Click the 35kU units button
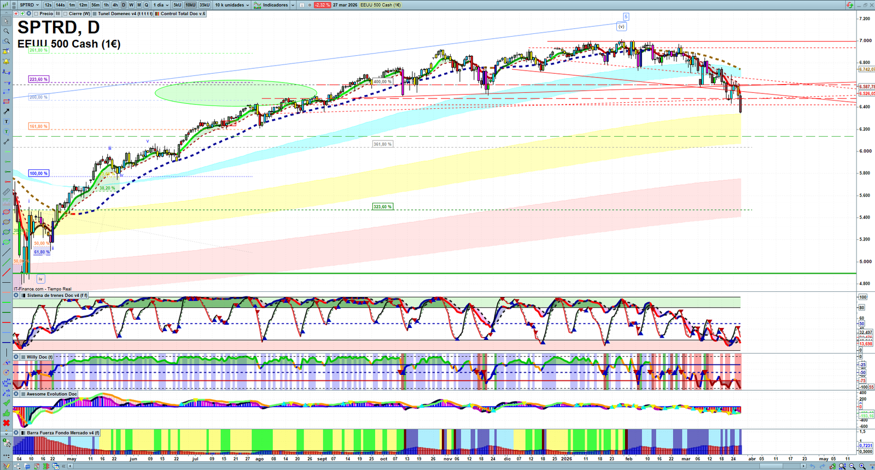This screenshot has height=470, width=875. pos(205,5)
